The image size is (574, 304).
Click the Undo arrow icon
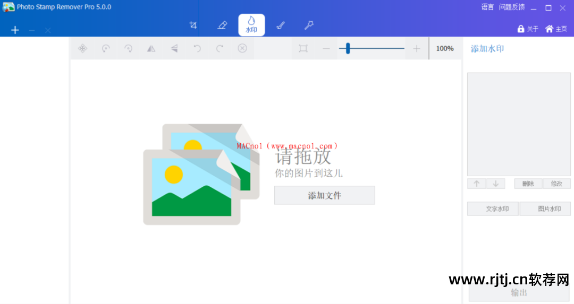pyautogui.click(x=197, y=48)
